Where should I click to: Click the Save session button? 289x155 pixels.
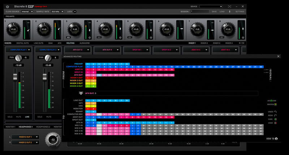214,12
